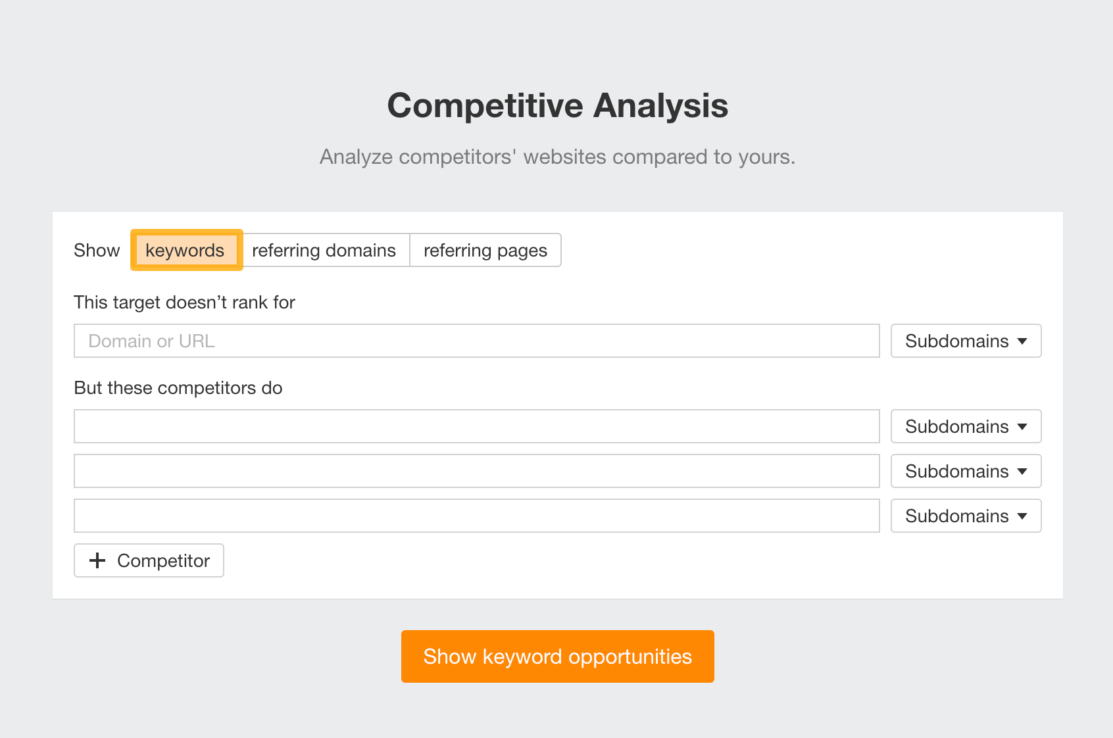Click the plus icon to add a competitor
Screen dimensions: 1113x738
click(97, 560)
